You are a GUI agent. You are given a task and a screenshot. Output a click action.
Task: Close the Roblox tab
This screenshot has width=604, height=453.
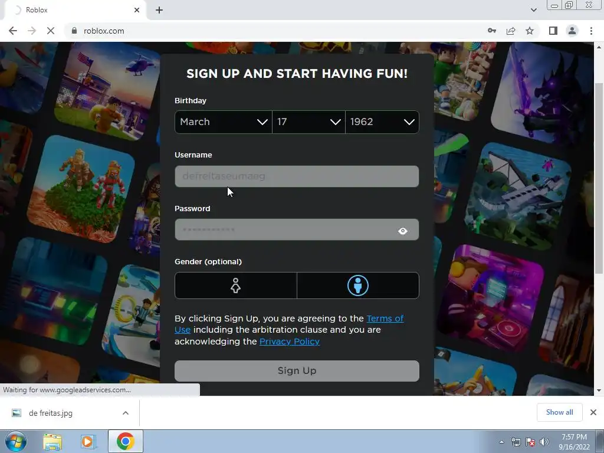tap(137, 10)
